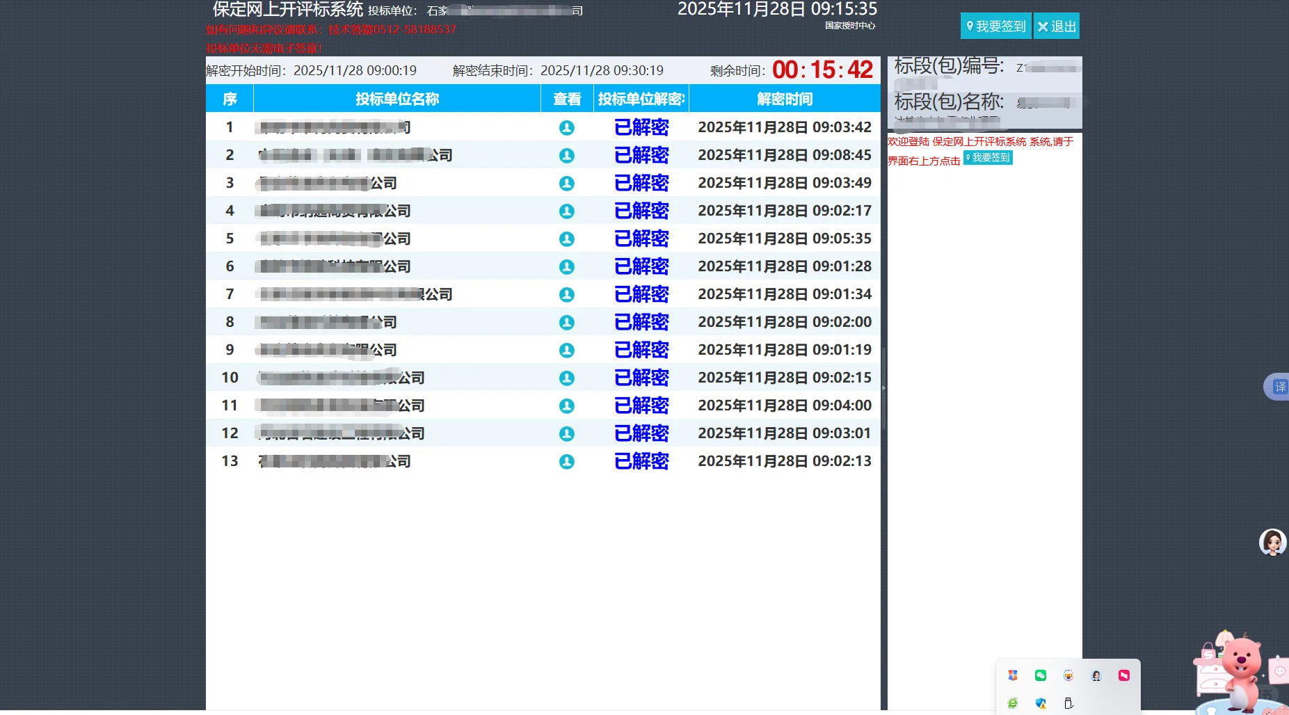
Task: Click the 解密时间 column header
Action: 785,99
